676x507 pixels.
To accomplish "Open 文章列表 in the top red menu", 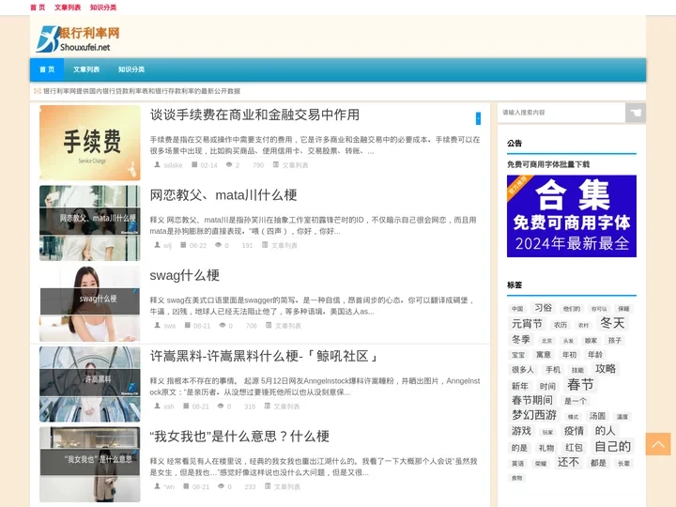I will pyautogui.click(x=68, y=8).
